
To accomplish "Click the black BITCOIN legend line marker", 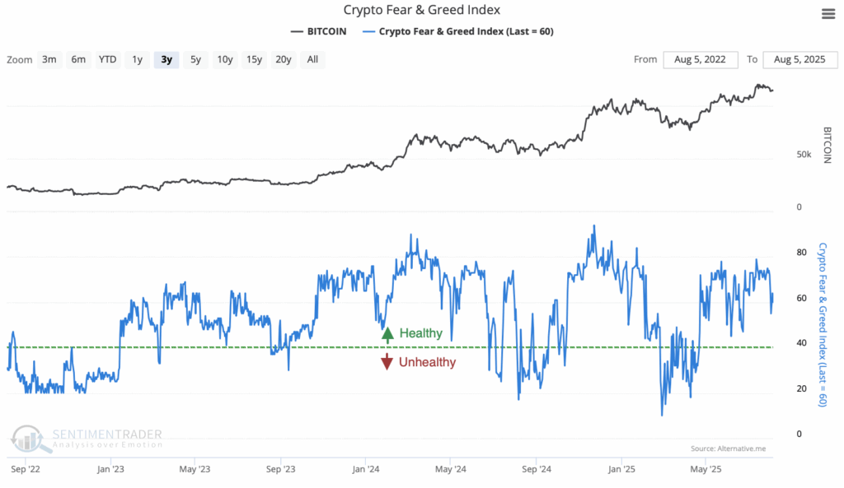I will click(298, 30).
